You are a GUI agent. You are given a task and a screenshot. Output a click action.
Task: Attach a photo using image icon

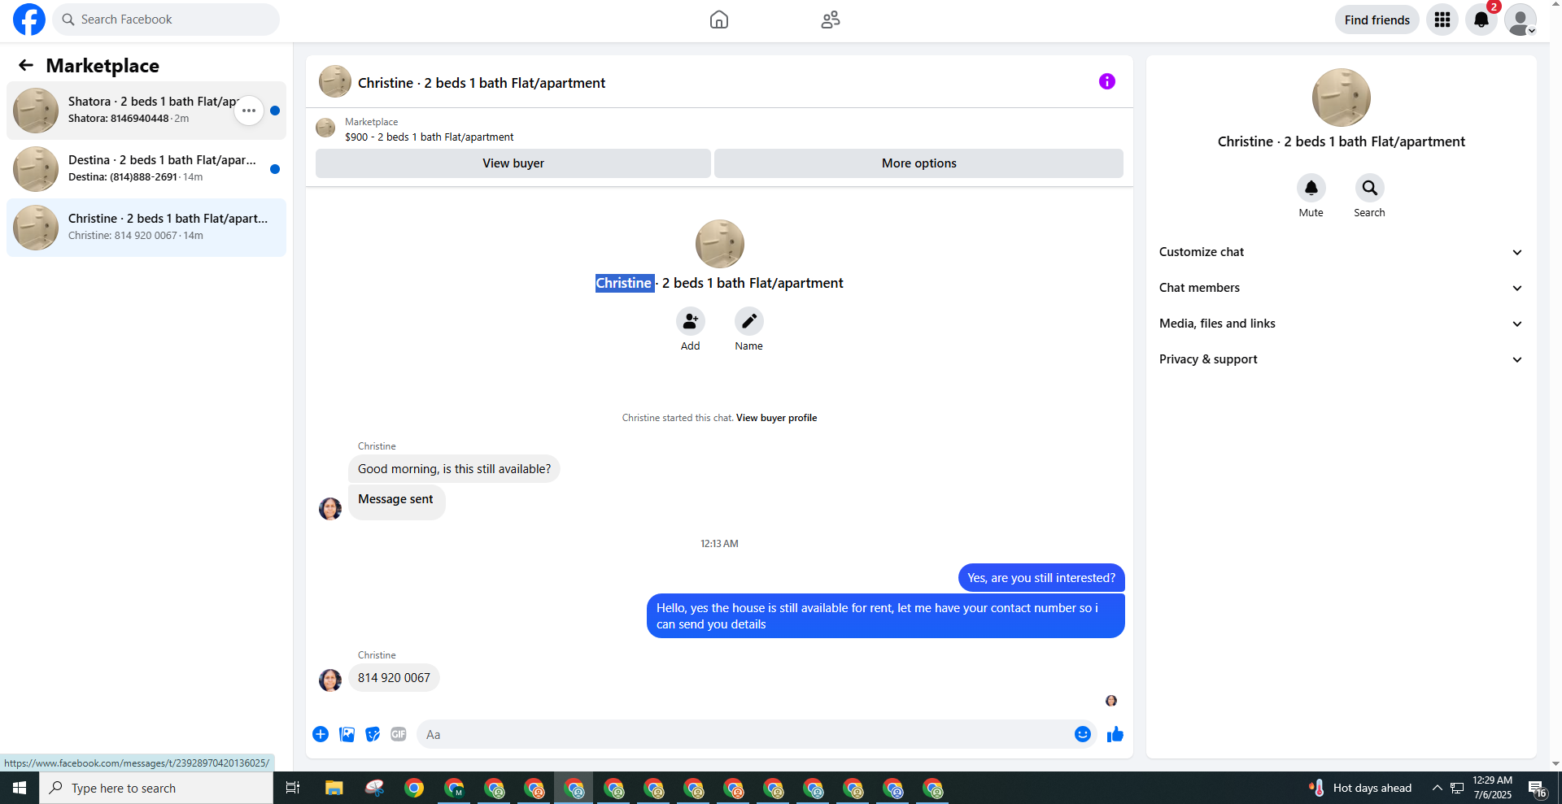(x=347, y=734)
